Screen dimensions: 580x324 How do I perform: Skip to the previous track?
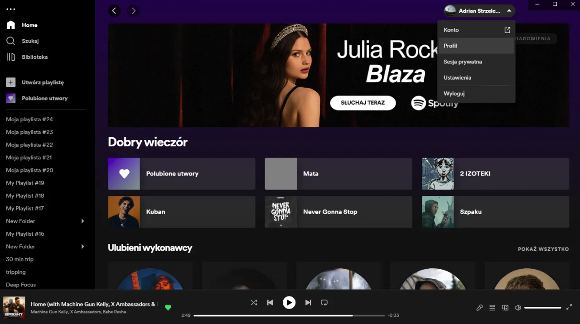[270, 302]
